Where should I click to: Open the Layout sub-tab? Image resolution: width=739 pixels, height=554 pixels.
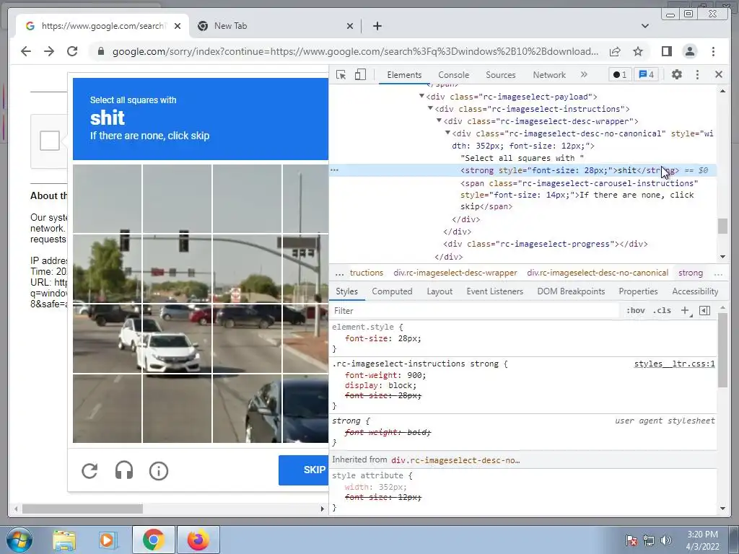[440, 291]
